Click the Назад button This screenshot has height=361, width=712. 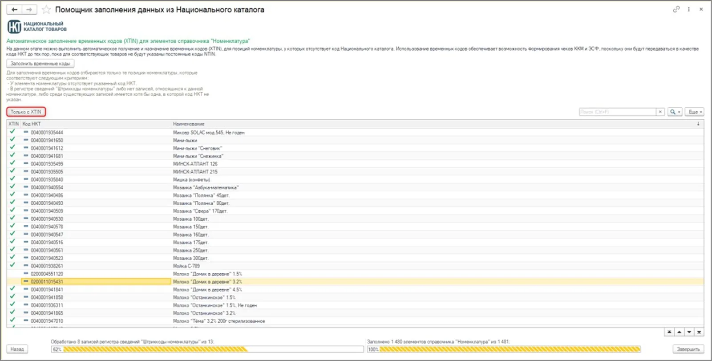click(17, 349)
